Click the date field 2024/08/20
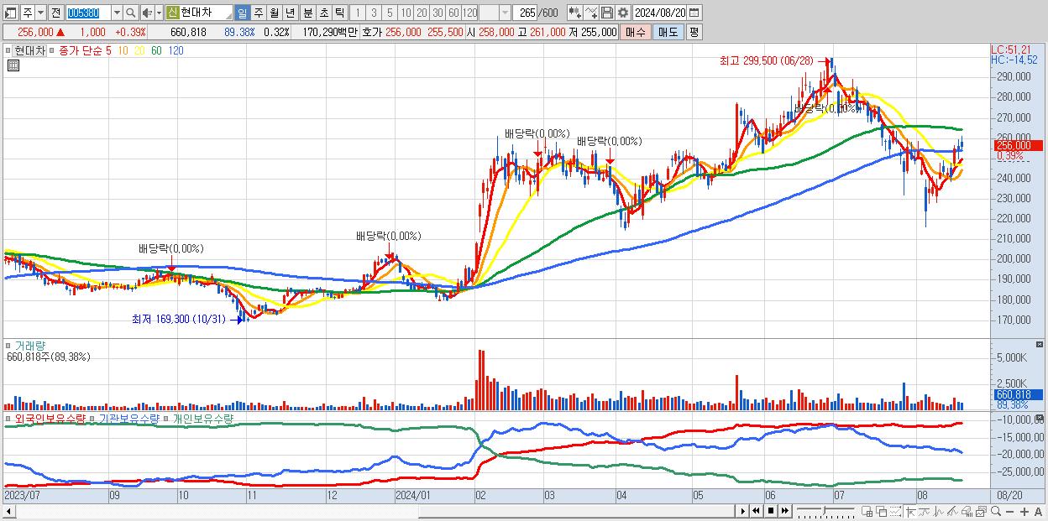The height and width of the screenshot is (521, 1048). coord(660,13)
